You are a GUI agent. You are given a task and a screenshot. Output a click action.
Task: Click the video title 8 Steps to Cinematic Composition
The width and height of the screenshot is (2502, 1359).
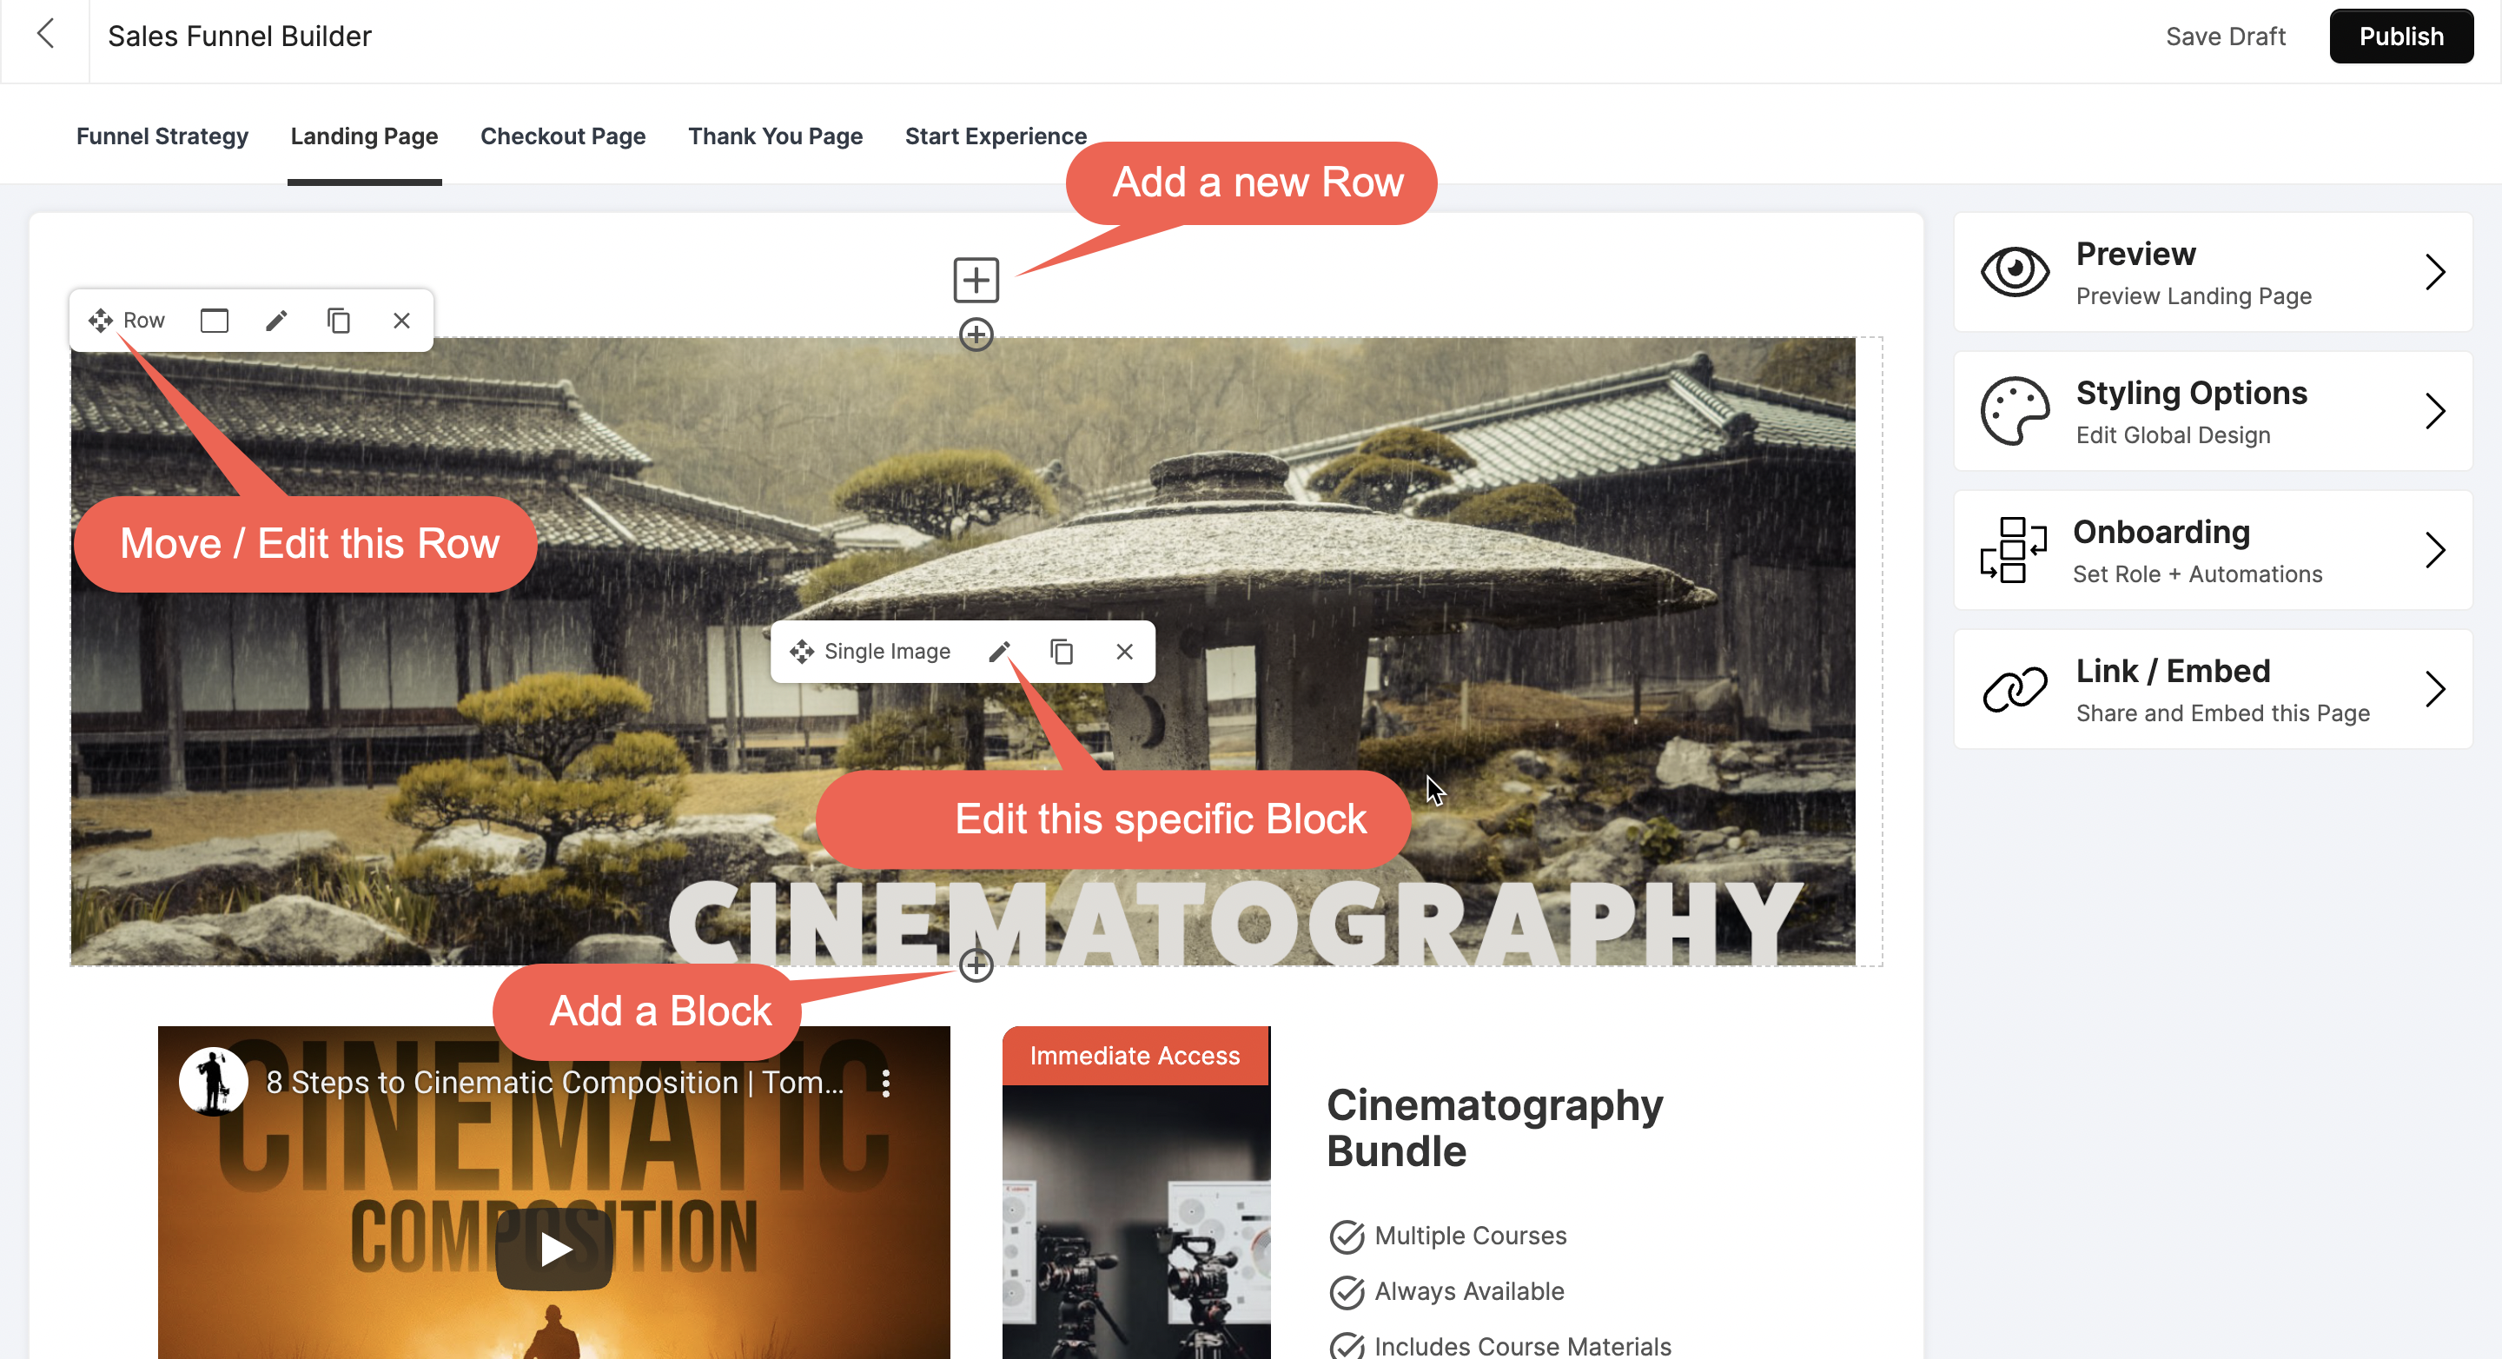tap(554, 1082)
